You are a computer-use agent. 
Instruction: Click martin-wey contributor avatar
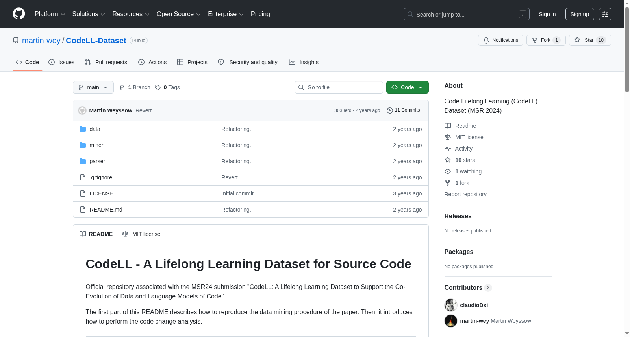click(x=451, y=321)
